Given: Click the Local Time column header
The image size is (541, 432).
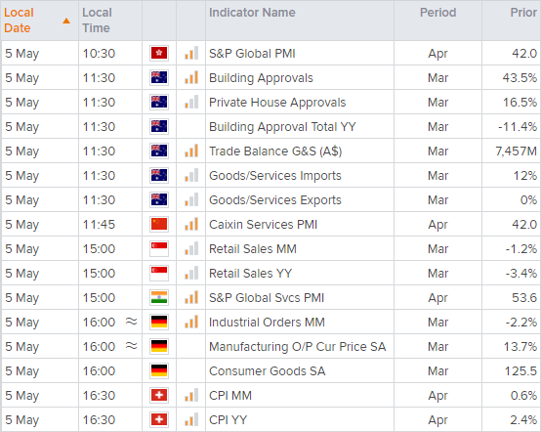Looking at the screenshot, I should [97, 20].
